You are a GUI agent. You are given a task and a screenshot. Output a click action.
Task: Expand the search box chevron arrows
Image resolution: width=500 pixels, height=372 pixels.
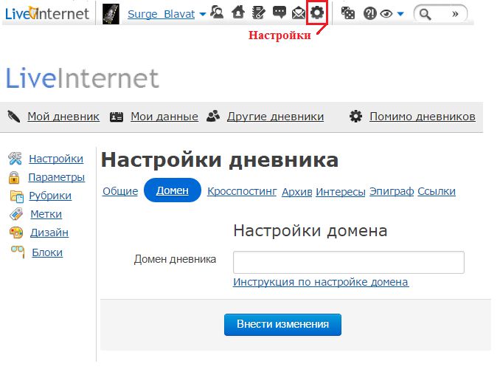click(456, 13)
